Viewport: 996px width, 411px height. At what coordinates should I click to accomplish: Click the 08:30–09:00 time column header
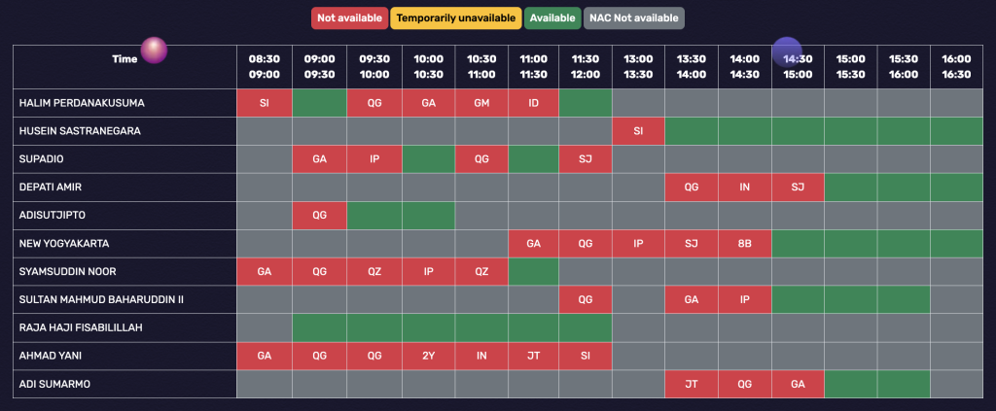point(265,66)
